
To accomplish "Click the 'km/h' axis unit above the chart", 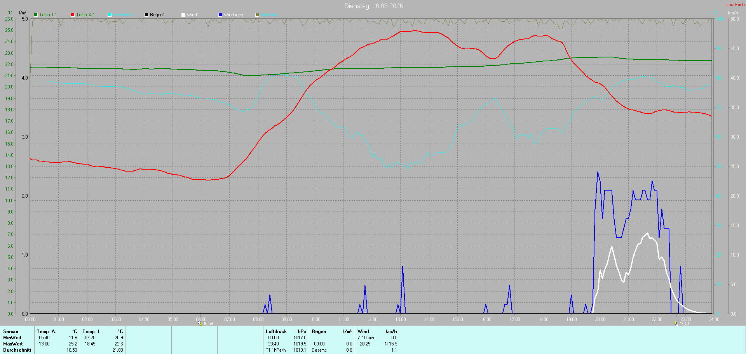I will [x=733, y=13].
